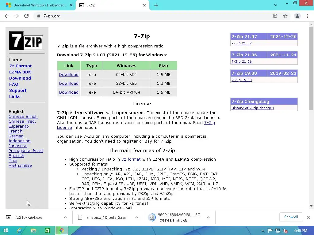The width and height of the screenshot is (314, 235).
Task: Open the FAQ sidebar link
Action: pyautogui.click(x=13, y=84)
